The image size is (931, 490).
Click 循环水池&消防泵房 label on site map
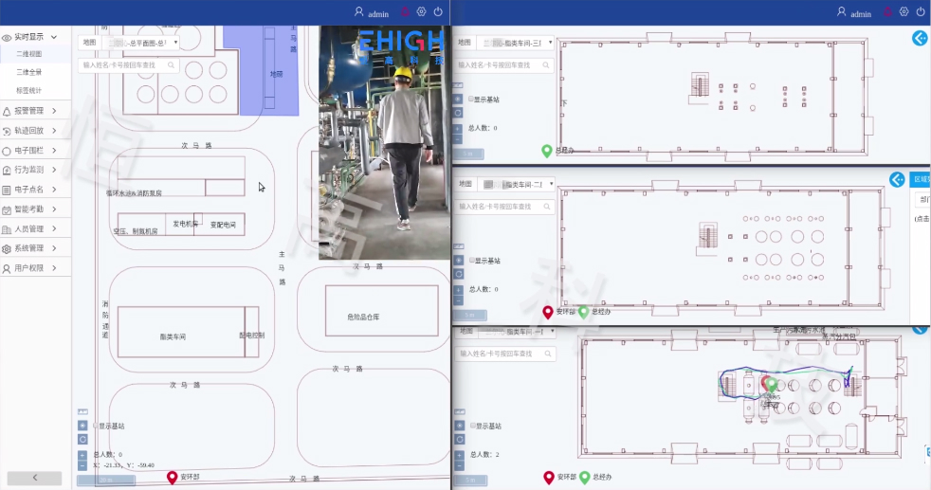135,192
